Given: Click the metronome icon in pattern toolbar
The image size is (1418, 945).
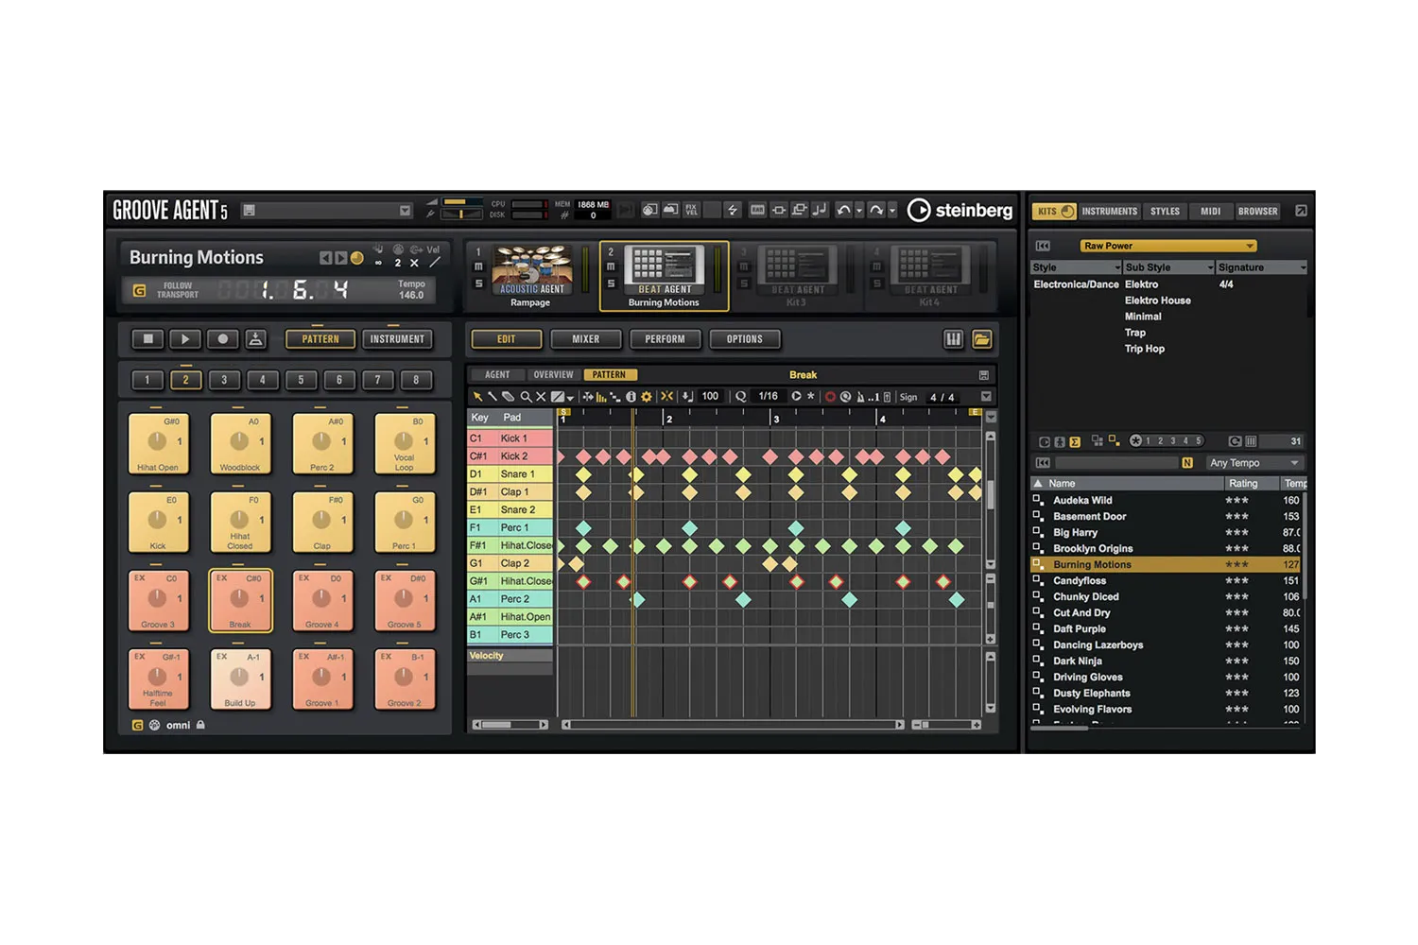Looking at the screenshot, I should pos(860,397).
